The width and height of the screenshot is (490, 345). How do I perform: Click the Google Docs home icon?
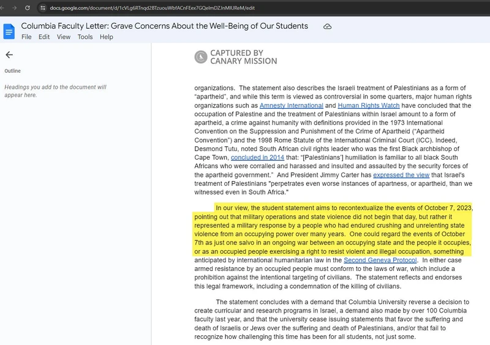[x=9, y=32]
